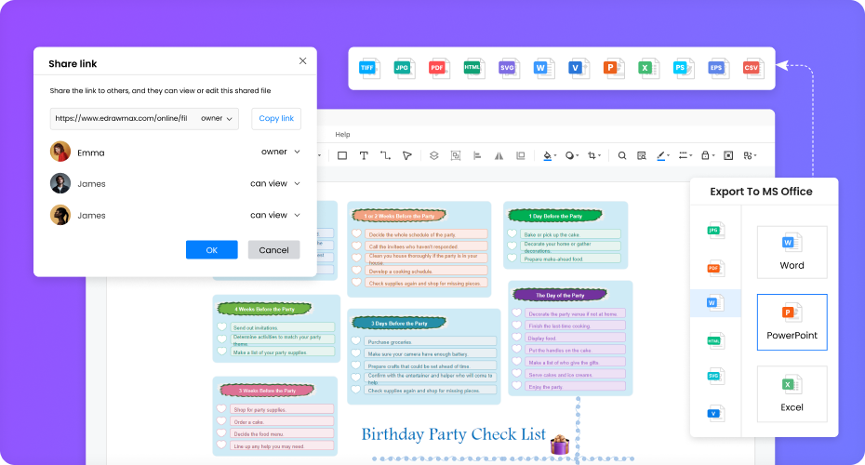Click the TIFF export format icon
Screen dimensions: 865x465
370,68
